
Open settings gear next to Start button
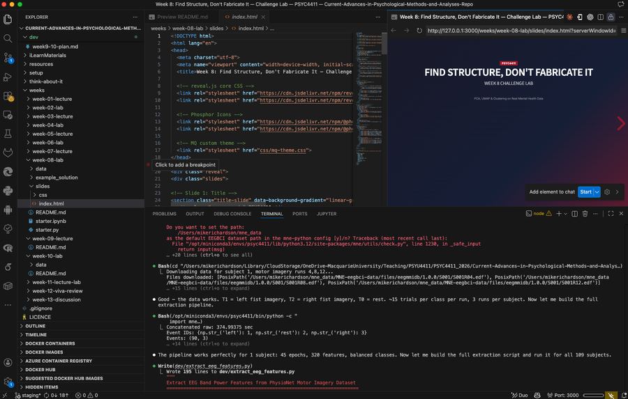(607, 192)
